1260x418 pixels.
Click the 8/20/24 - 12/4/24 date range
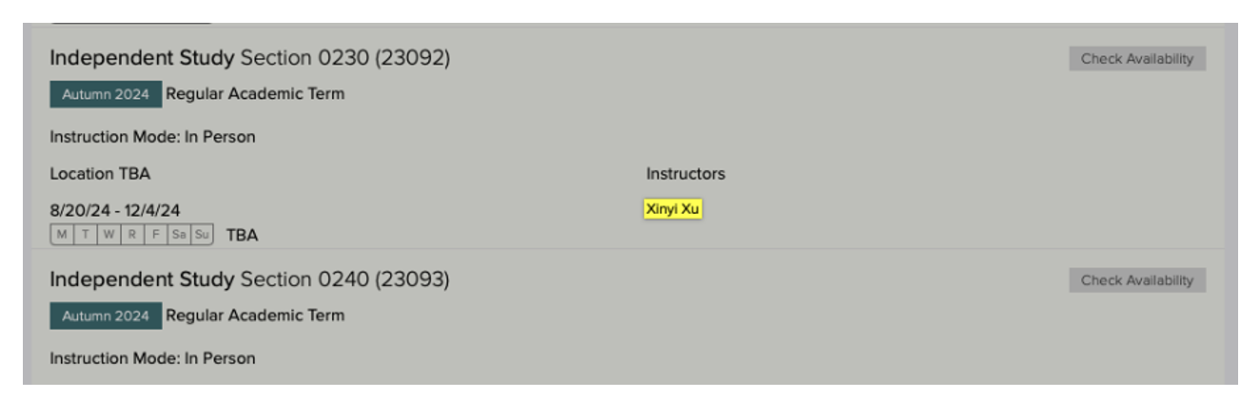pos(115,211)
